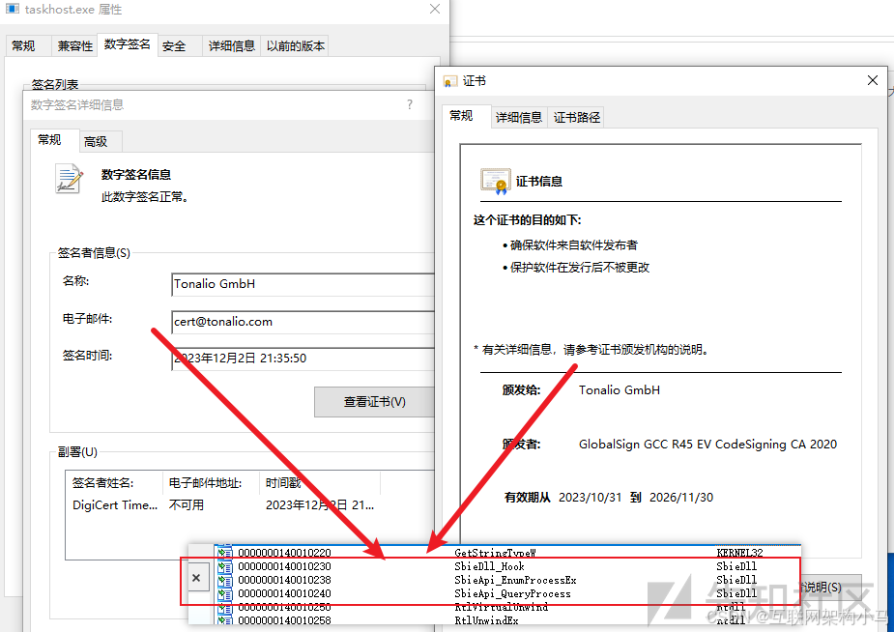Open 详细信息 tab in certificate window

[519, 117]
